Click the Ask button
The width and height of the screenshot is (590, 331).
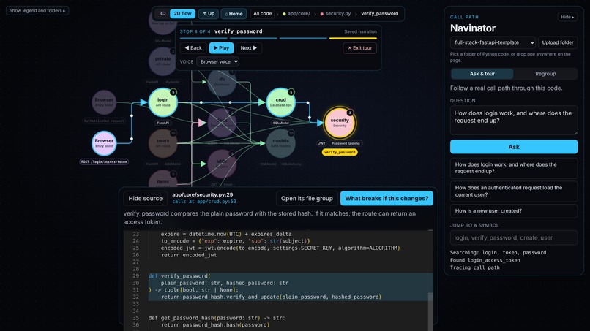pyautogui.click(x=514, y=147)
